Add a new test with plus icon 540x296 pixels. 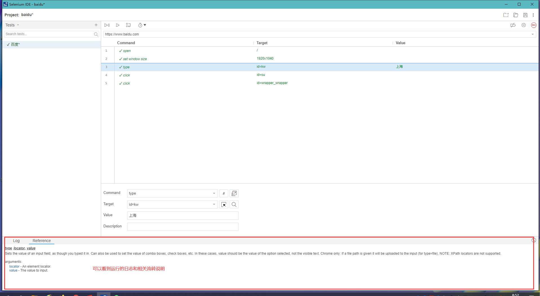(96, 25)
